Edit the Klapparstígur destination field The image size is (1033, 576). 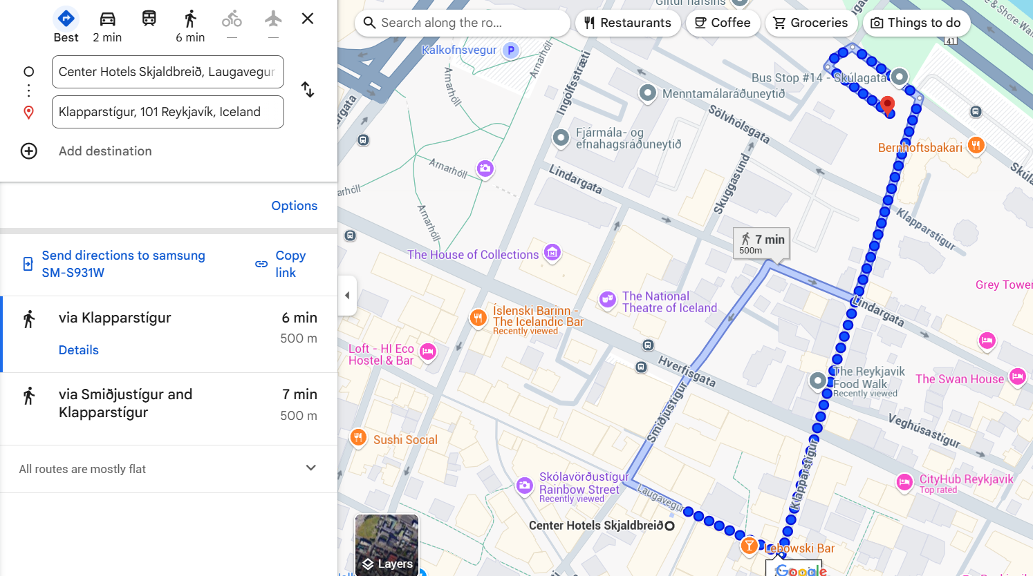[x=168, y=112]
